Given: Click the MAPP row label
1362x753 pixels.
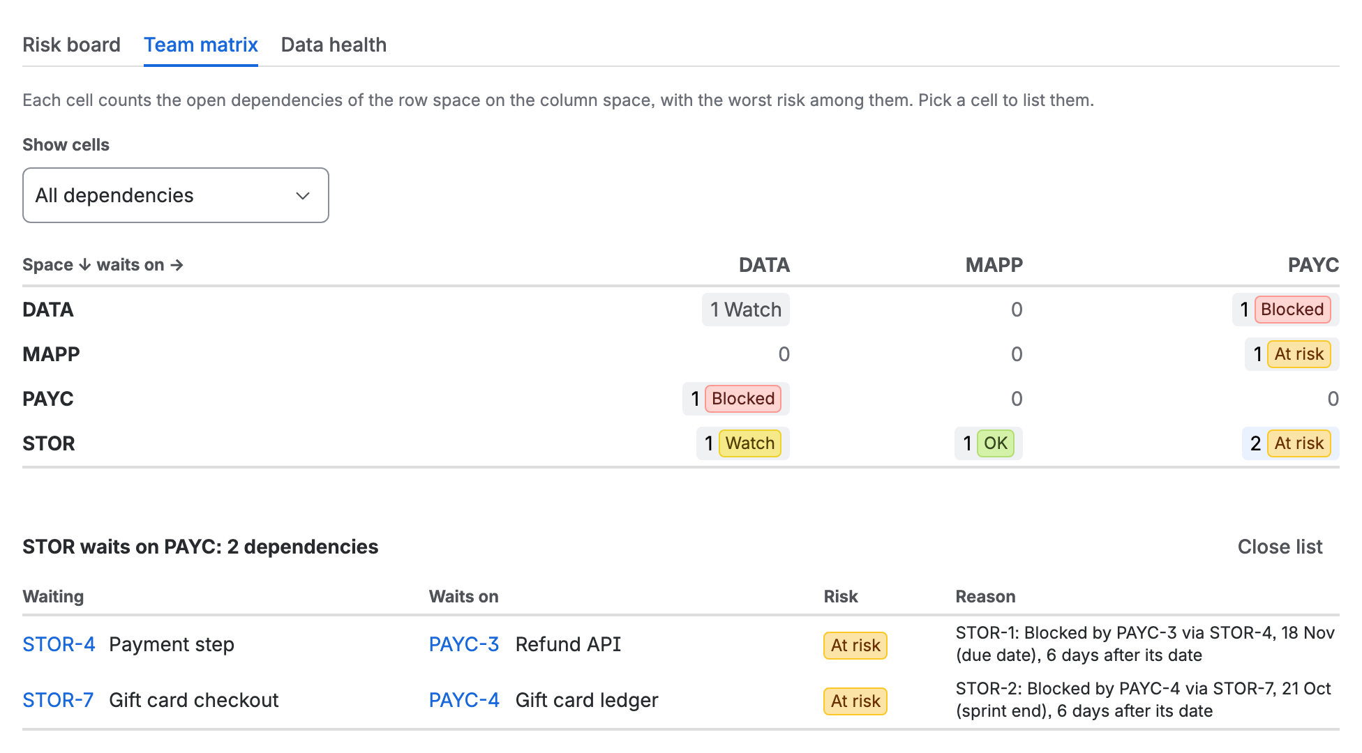Looking at the screenshot, I should pos(51,354).
